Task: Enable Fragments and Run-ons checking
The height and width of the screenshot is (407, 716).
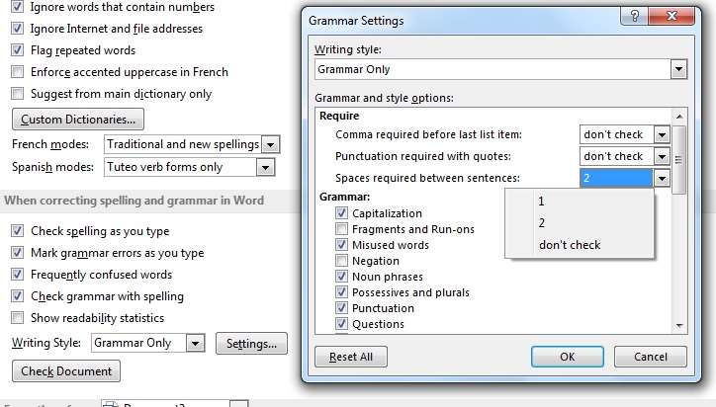Action: [x=341, y=229]
